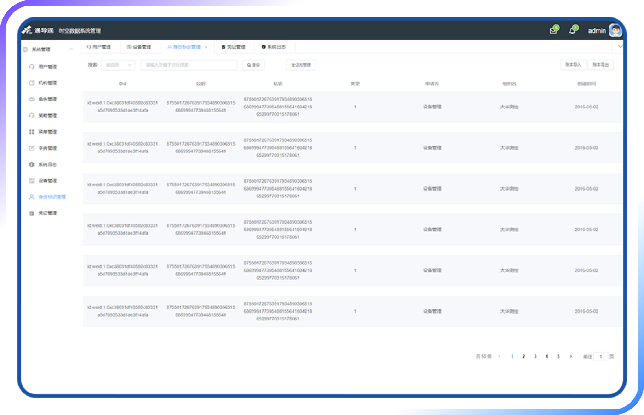Click the 发证方管理 button

(301, 65)
